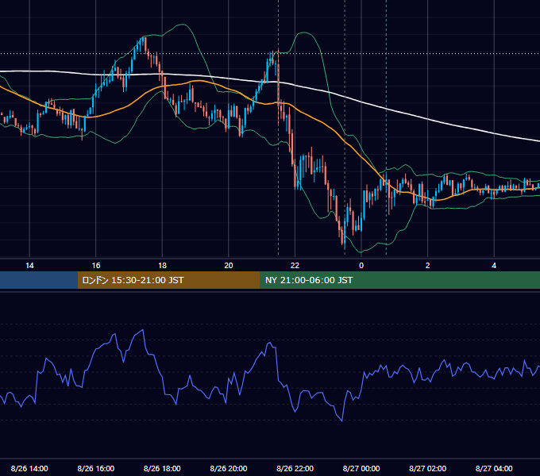Click the '8/26 22:00' time label
540x476 pixels.
[x=295, y=468]
